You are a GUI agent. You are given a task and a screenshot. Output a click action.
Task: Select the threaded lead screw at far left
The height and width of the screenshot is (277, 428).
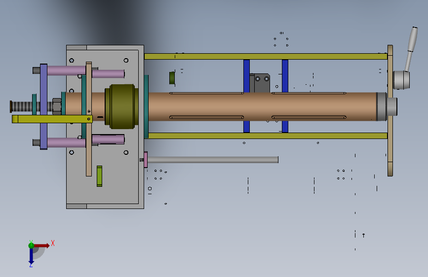click(21, 106)
